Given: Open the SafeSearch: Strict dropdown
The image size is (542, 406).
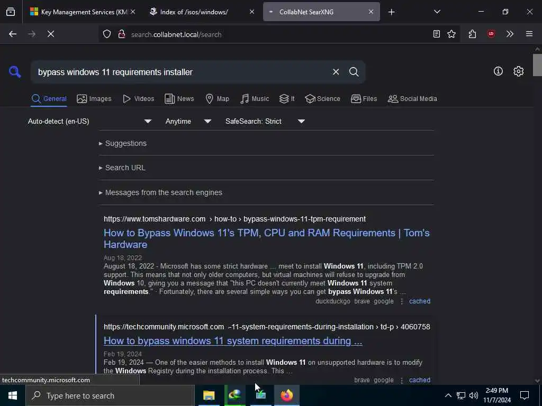Looking at the screenshot, I should 265,121.
